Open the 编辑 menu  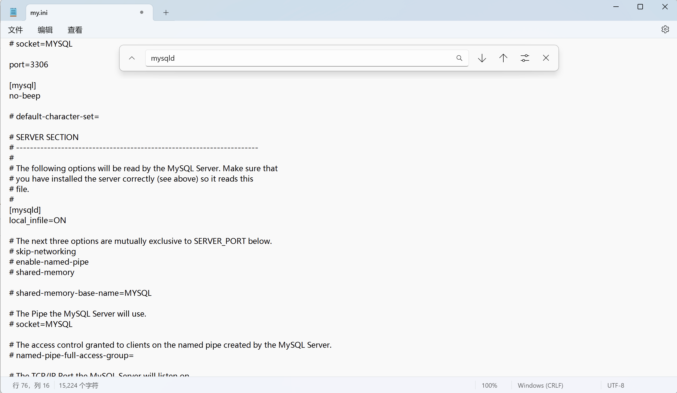45,30
